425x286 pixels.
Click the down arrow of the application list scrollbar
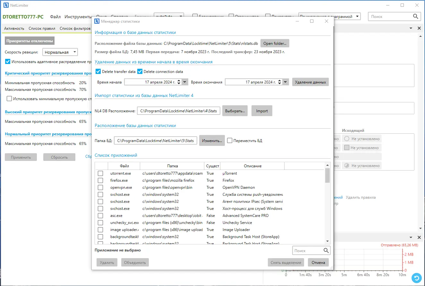pyautogui.click(x=327, y=241)
